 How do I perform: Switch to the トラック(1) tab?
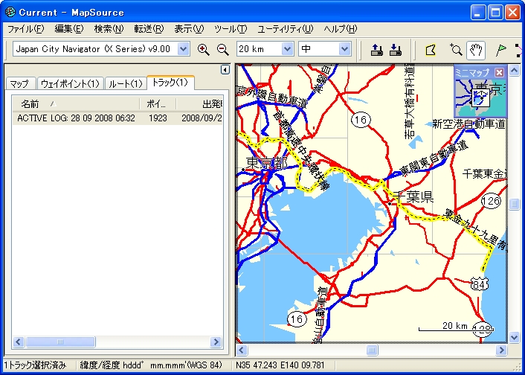170,83
